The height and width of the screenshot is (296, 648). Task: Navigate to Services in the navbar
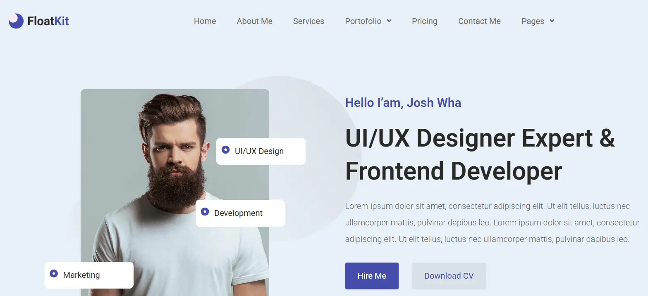[308, 21]
